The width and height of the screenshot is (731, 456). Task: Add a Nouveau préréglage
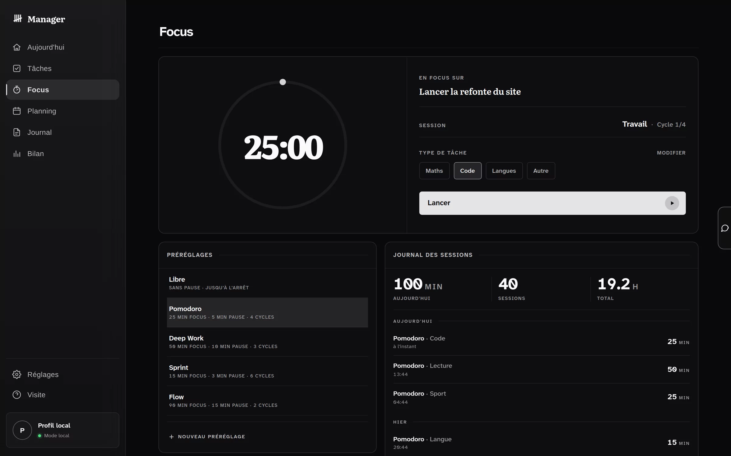[x=207, y=437]
